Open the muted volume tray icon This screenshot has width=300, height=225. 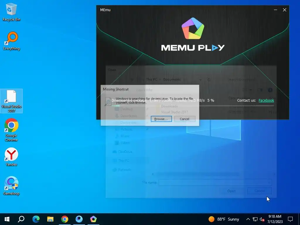click(262, 219)
